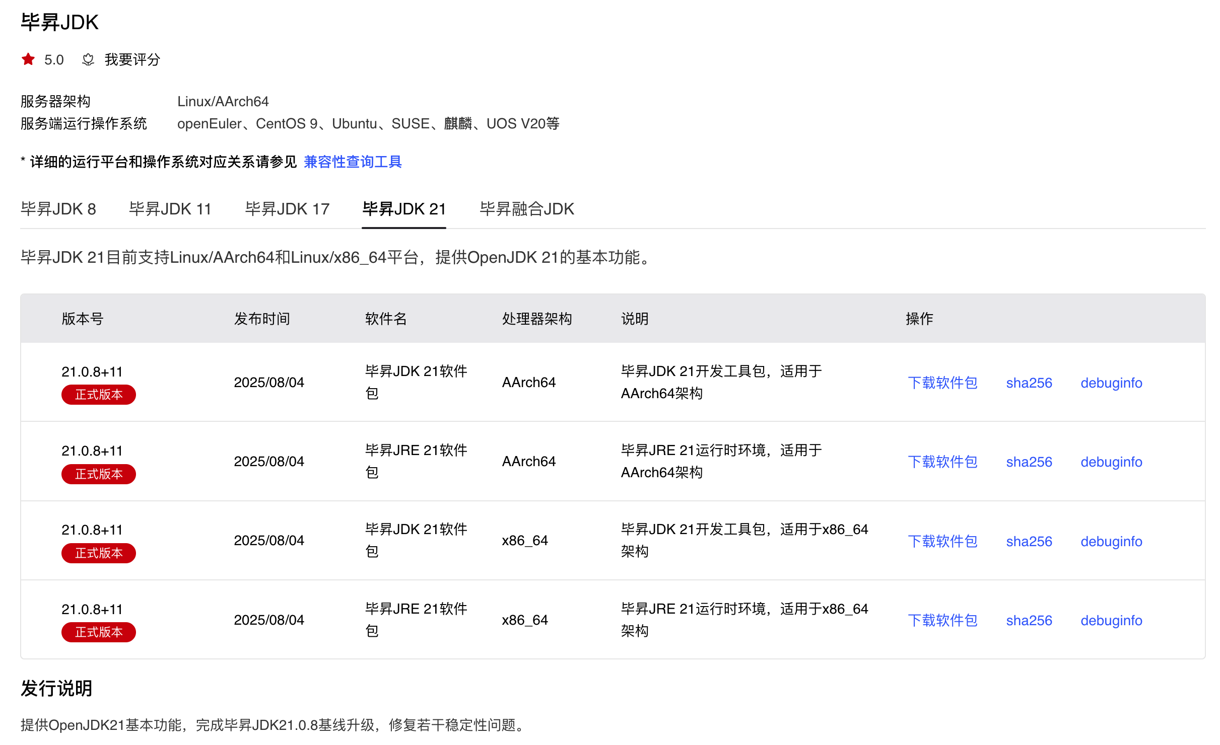This screenshot has height=745, width=1220.
Task: Open sha256 for the AArch64 JRE package
Action: (x=1029, y=462)
